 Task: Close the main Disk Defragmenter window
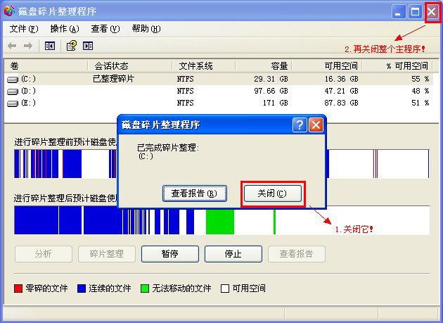click(432, 12)
